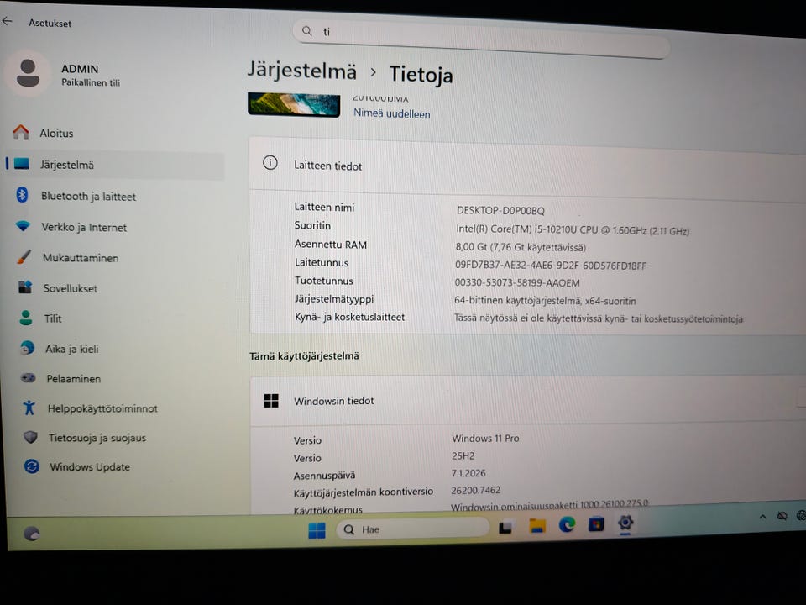Click the 25H2 version value
The height and width of the screenshot is (605, 806).
[x=463, y=455]
